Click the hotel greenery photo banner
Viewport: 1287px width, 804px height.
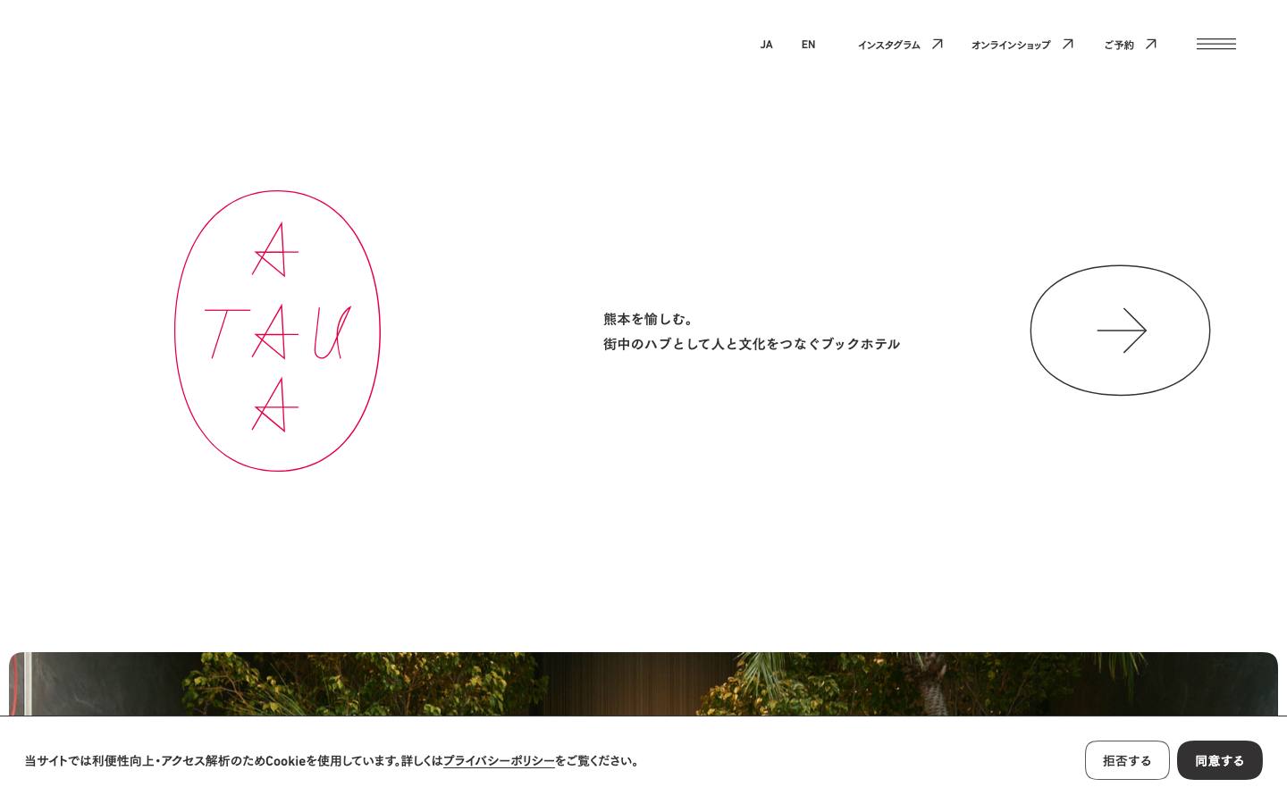click(643, 683)
